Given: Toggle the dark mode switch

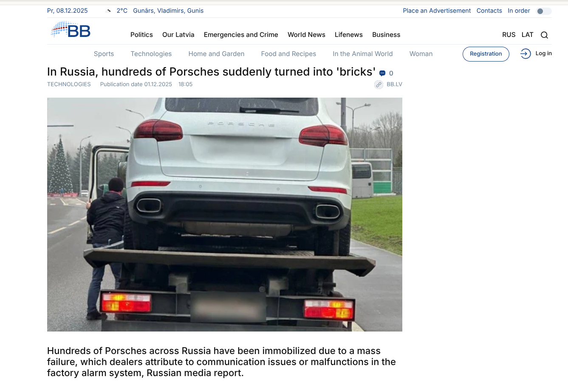Looking at the screenshot, I should [x=544, y=11].
